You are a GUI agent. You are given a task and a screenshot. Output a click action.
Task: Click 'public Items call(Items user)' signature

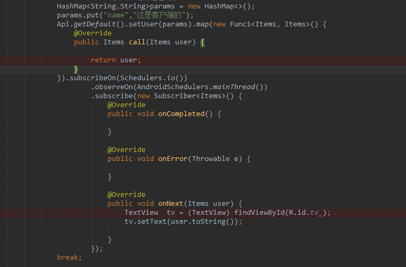[134, 42]
